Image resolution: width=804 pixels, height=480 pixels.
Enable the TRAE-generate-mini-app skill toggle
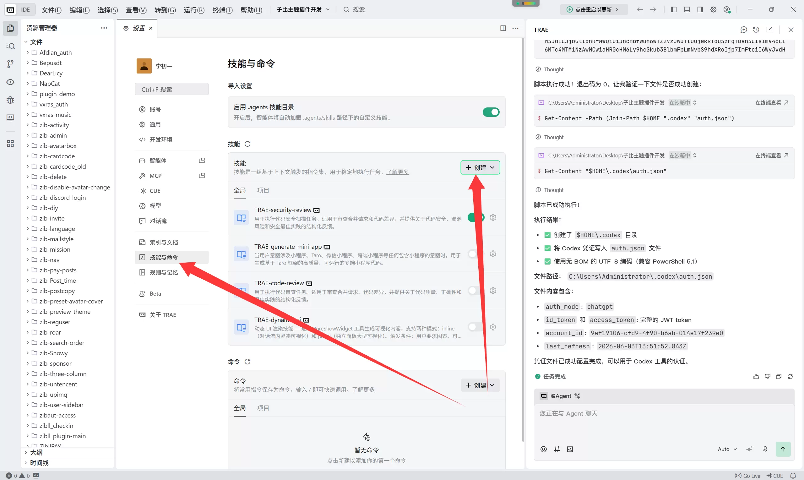tap(476, 254)
